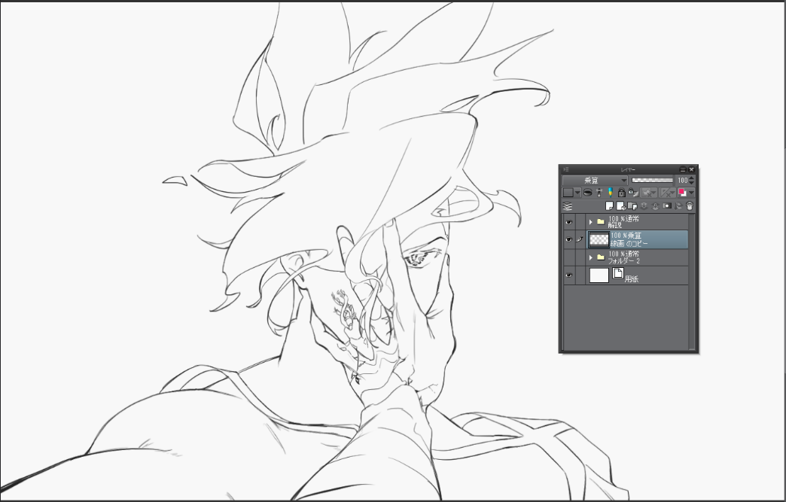
Task: Hide the 用紙 paper layer
Action: (569, 275)
